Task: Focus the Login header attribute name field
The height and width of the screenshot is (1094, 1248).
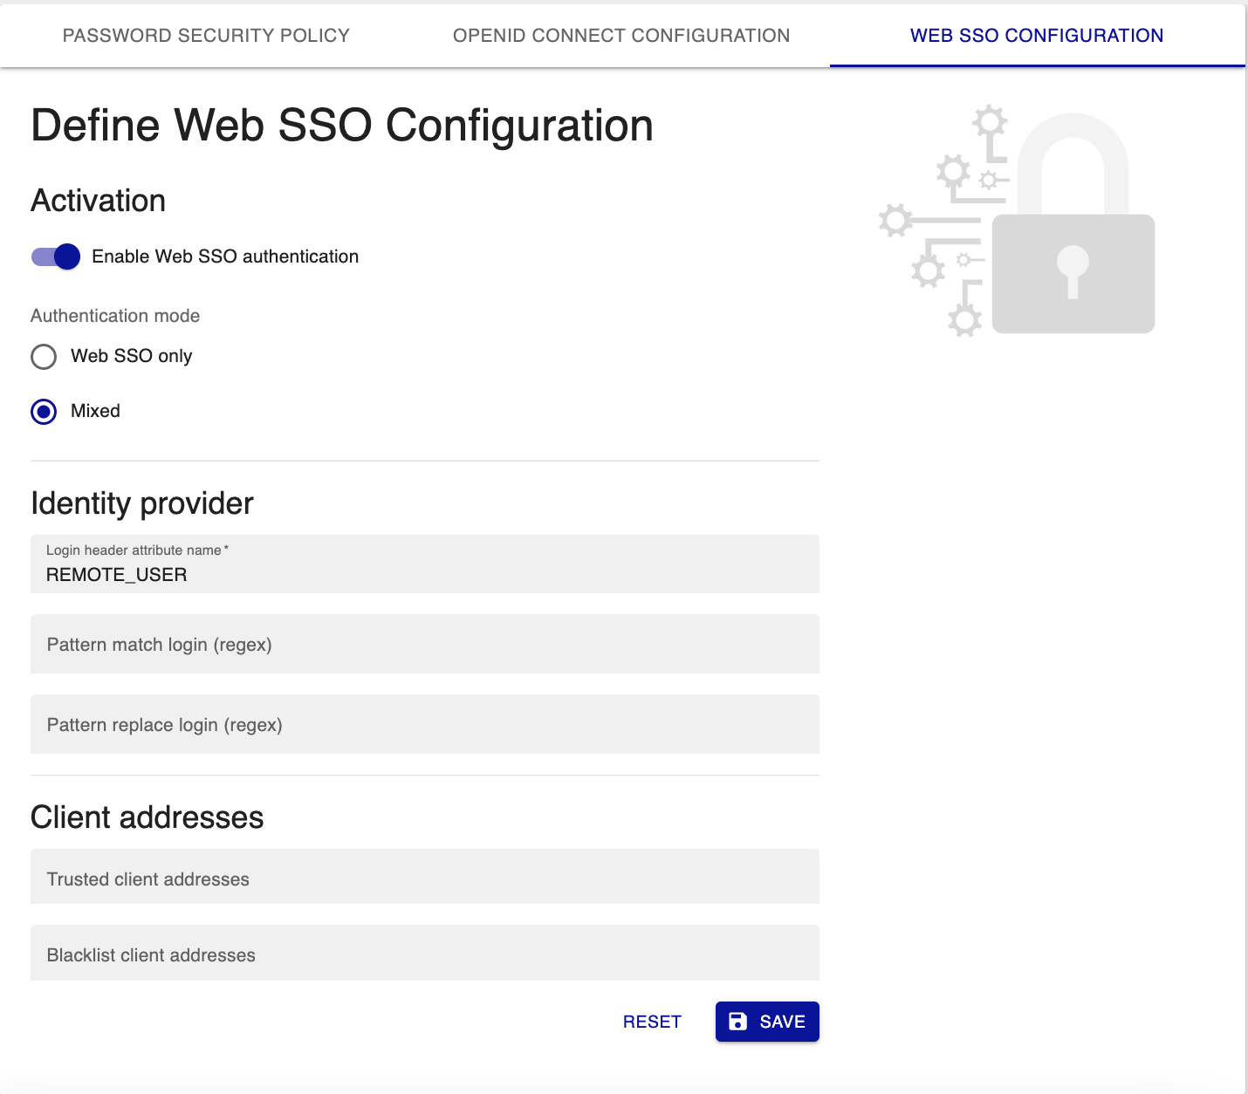Action: [x=424, y=574]
